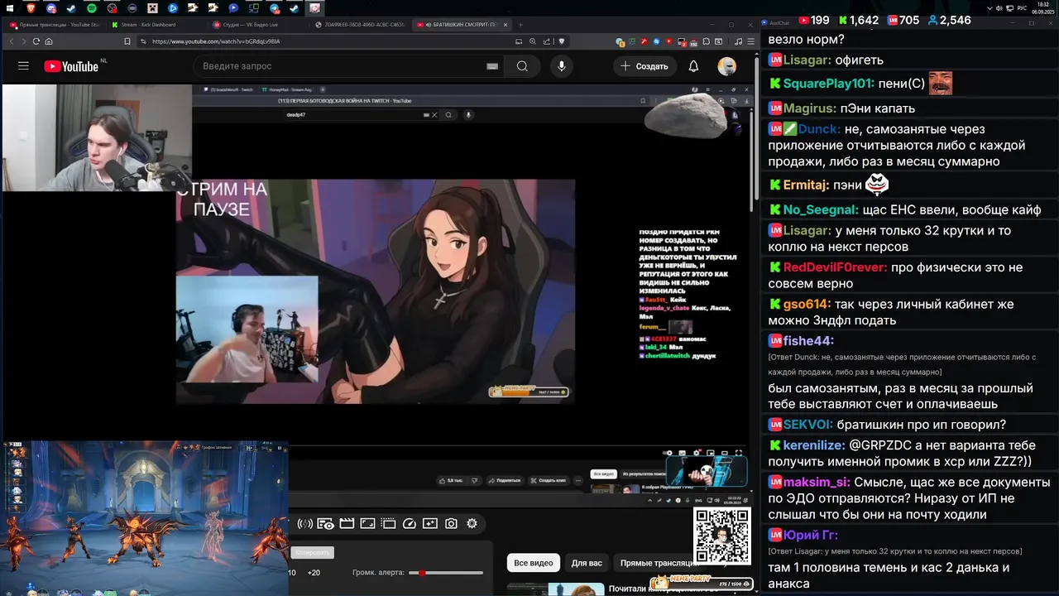Switch to 2DA99EE0 browser tab
The image size is (1059, 596).
click(x=360, y=25)
